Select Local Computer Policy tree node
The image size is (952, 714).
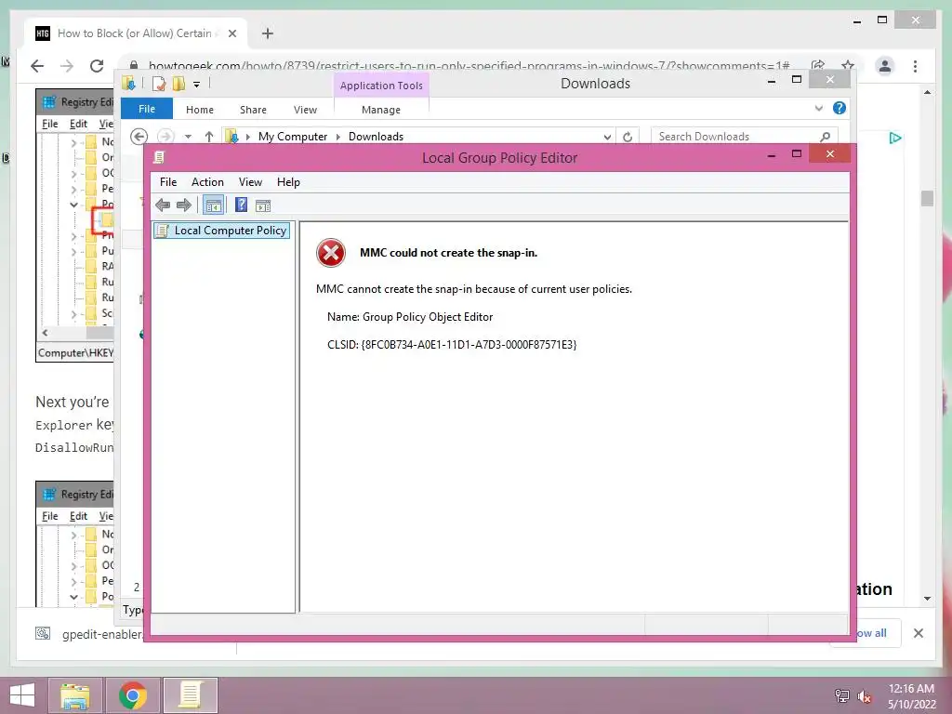click(221, 231)
